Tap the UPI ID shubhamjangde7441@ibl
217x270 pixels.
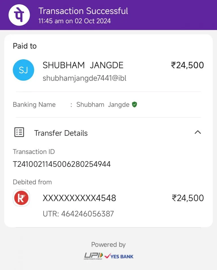coord(84,78)
